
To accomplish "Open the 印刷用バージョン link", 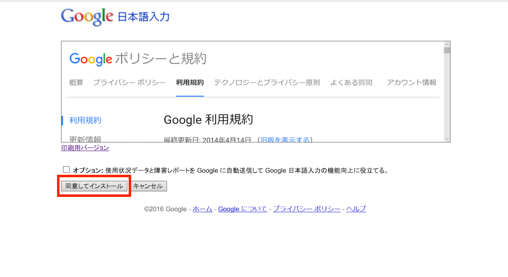I will click(x=85, y=148).
